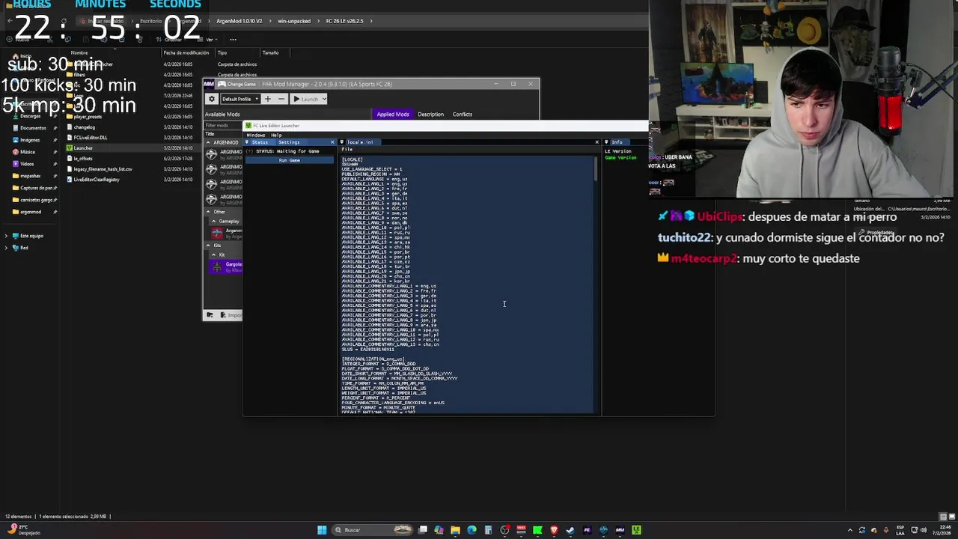This screenshot has height=539, width=958.
Task: Select the Argenmod gameplay mod thumbnail
Action: point(217,233)
